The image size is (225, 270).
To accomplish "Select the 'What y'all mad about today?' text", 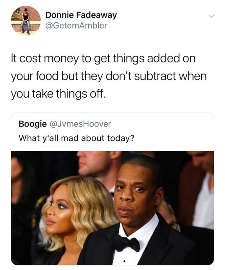I will click(x=76, y=138).
